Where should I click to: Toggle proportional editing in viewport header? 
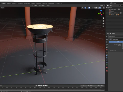48,6
